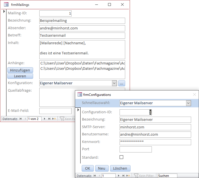Screen dimensions: 199x178
Task: Click the Suchen search box
Action: coord(167,175)
